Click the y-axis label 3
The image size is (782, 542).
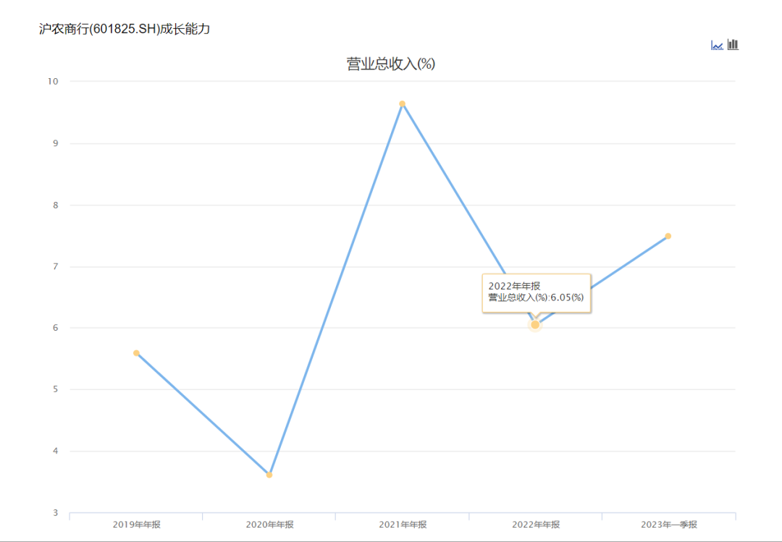point(56,512)
